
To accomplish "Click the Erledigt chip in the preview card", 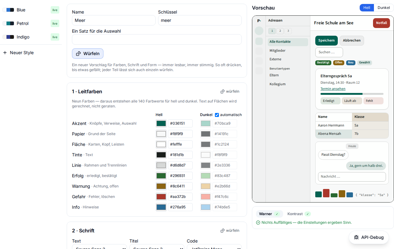I will click(x=330, y=101).
